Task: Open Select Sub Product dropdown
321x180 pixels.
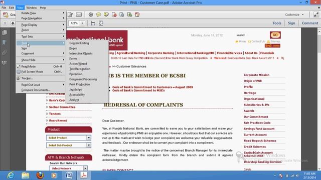Action: pyautogui.click(x=89, y=145)
